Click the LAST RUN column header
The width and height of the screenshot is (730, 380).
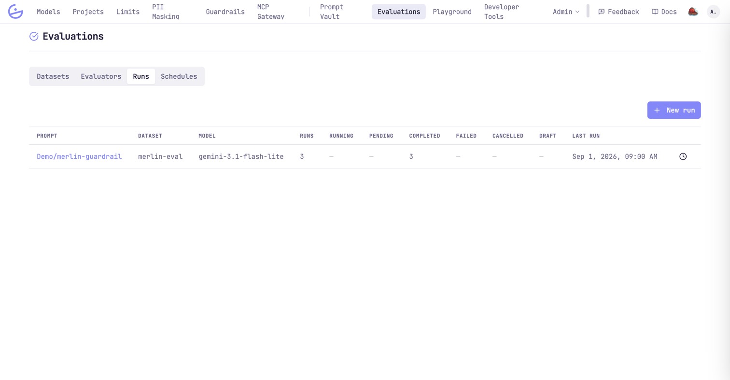(586, 136)
